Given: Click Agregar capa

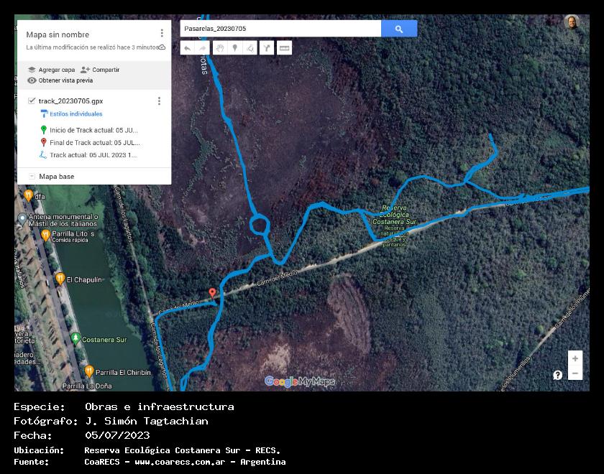Looking at the screenshot, I should (51, 70).
